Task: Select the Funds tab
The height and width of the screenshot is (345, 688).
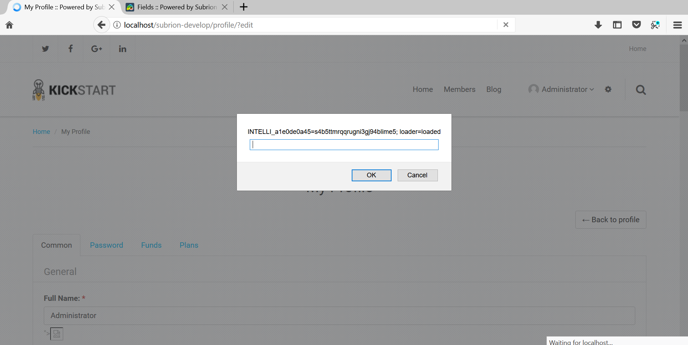Action: [x=151, y=245]
